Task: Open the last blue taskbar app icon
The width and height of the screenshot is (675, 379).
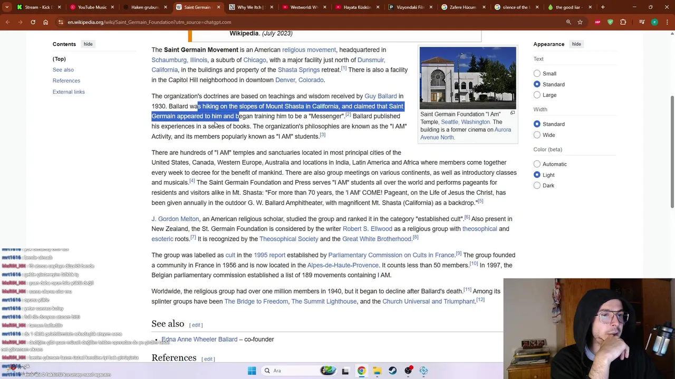Action: pyautogui.click(x=423, y=371)
